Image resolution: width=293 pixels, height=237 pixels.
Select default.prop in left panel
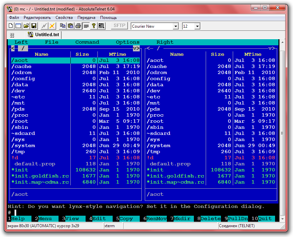coord(75,164)
